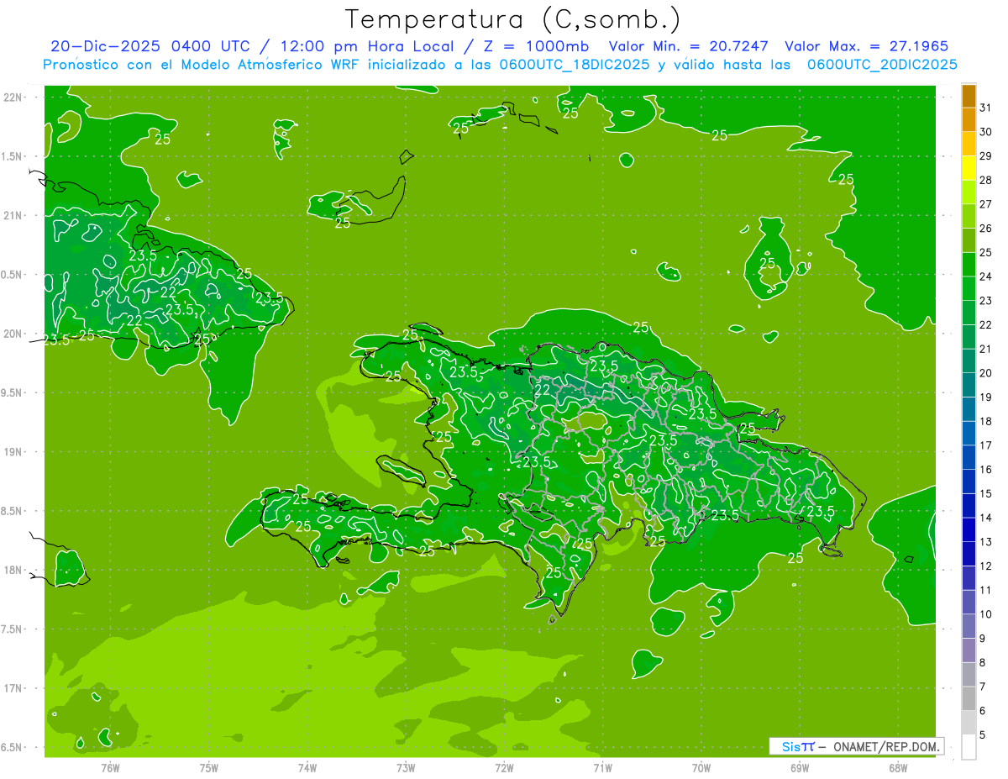
Task: Click the valid-until time "0600UTC_20DIC2025"
Action: tap(882, 65)
